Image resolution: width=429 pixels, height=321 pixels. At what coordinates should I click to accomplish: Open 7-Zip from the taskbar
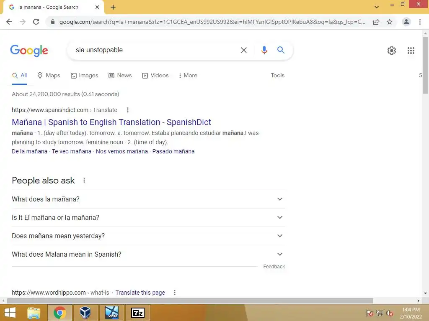137,313
